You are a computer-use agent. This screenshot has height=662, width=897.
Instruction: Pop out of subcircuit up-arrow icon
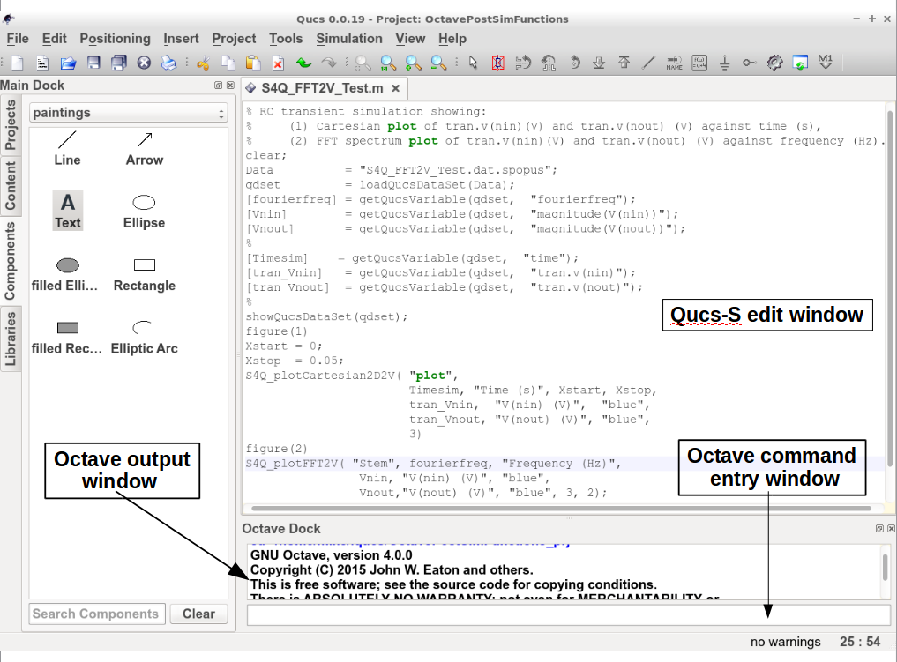(x=624, y=63)
